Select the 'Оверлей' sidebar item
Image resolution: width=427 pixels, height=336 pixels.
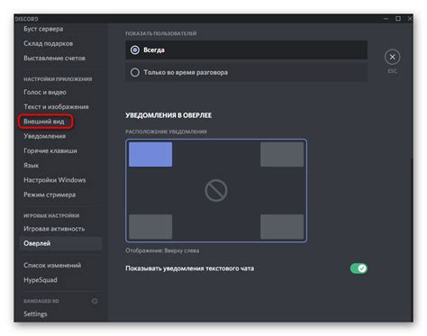tap(61, 243)
